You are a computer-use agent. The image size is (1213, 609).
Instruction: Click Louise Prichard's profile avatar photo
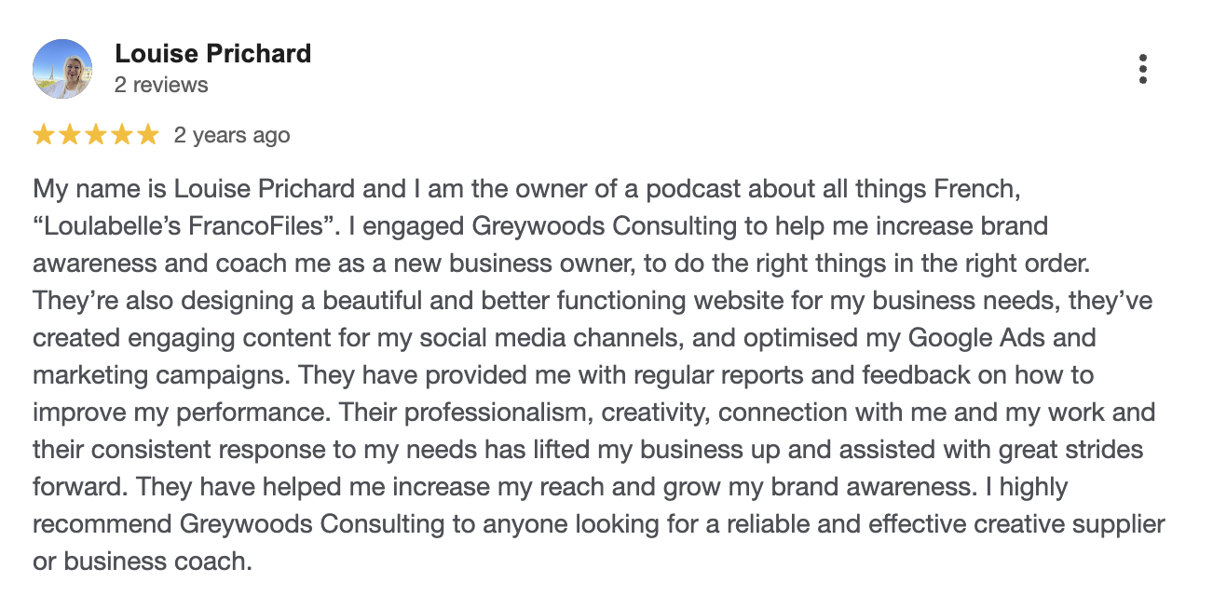(62, 69)
